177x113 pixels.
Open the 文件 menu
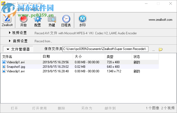(x=7, y=9)
